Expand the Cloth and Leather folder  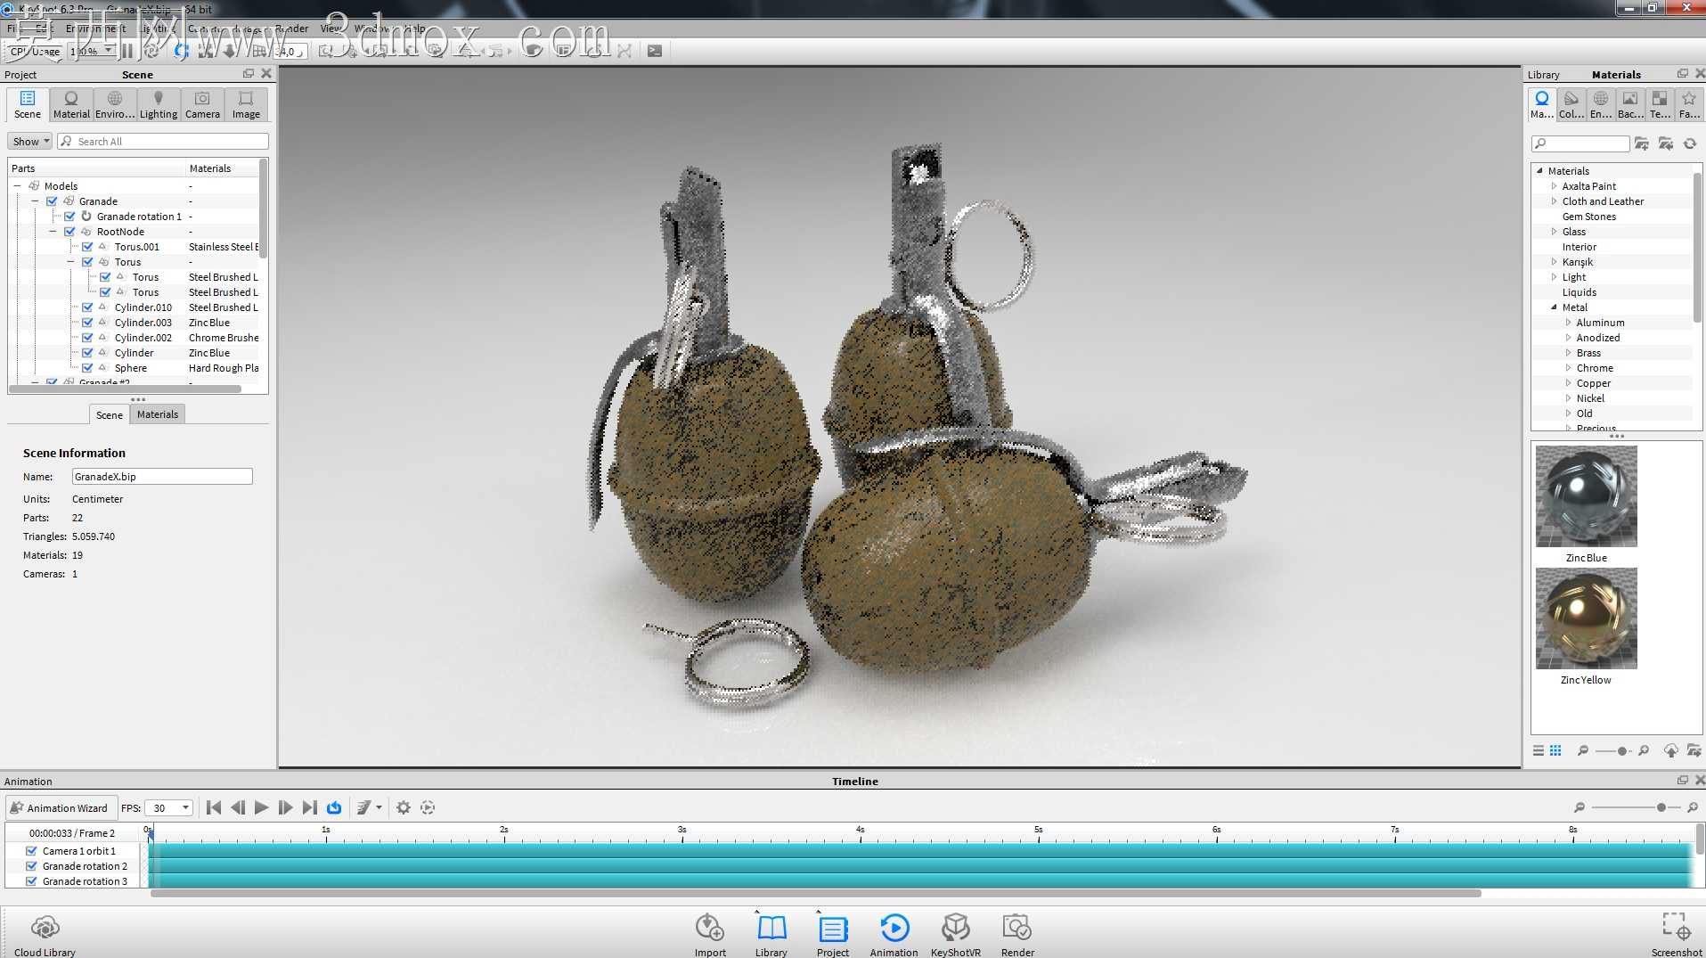coord(1555,201)
